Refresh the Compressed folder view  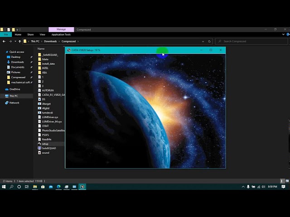coord(209,41)
